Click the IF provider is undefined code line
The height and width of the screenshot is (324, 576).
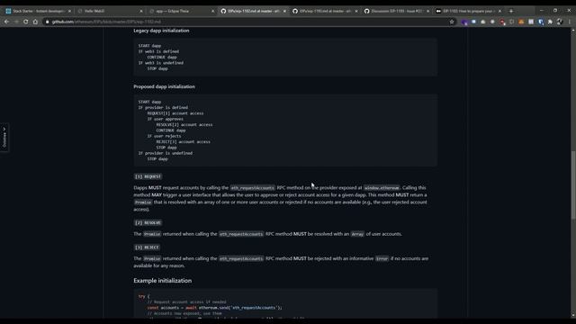click(x=166, y=153)
